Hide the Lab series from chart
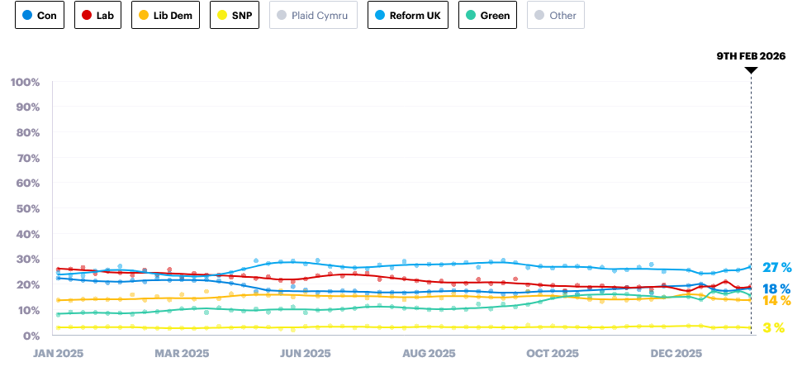The width and height of the screenshot is (802, 372). [x=99, y=15]
